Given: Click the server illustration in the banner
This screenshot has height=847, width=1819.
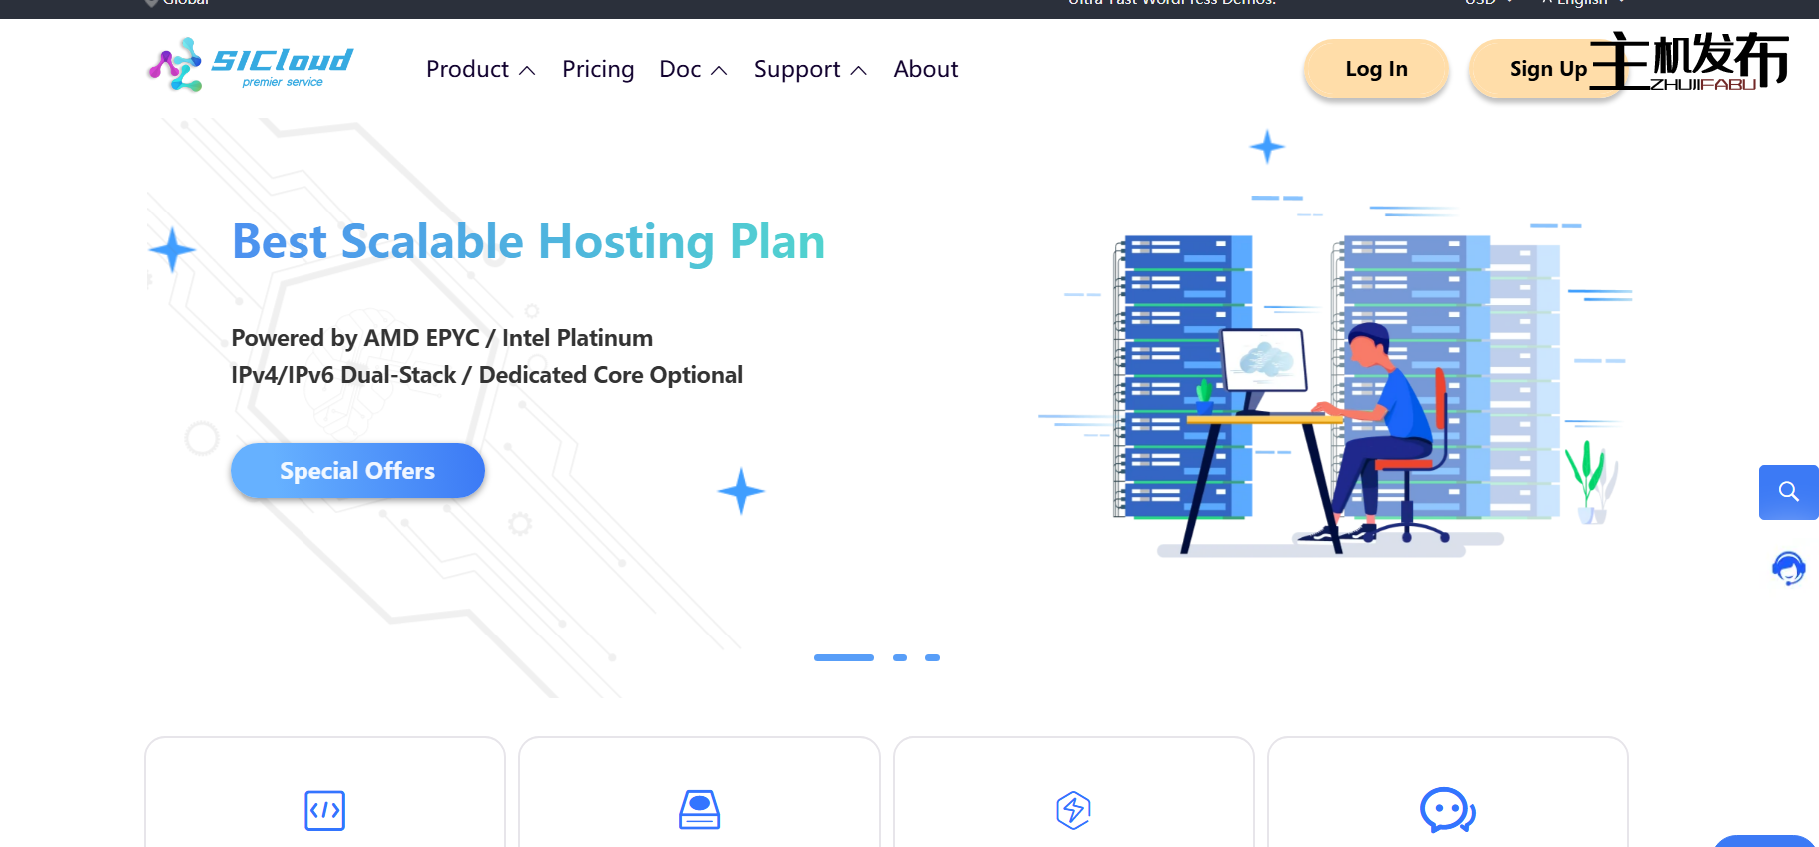Looking at the screenshot, I should tap(1338, 389).
